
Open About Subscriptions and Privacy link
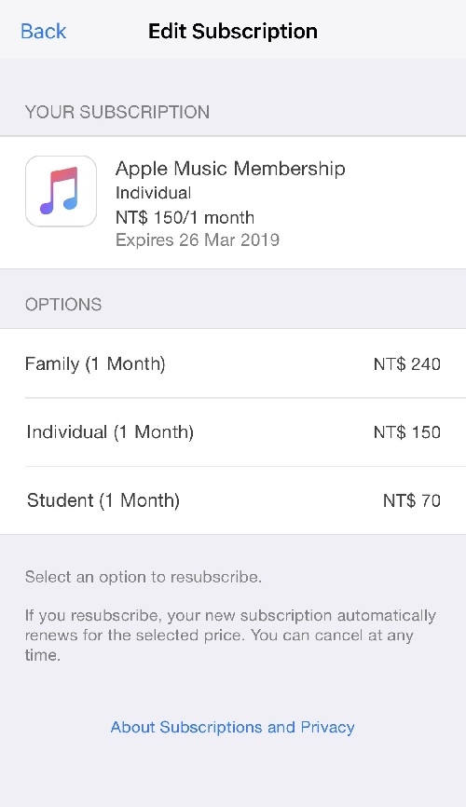[x=233, y=727]
